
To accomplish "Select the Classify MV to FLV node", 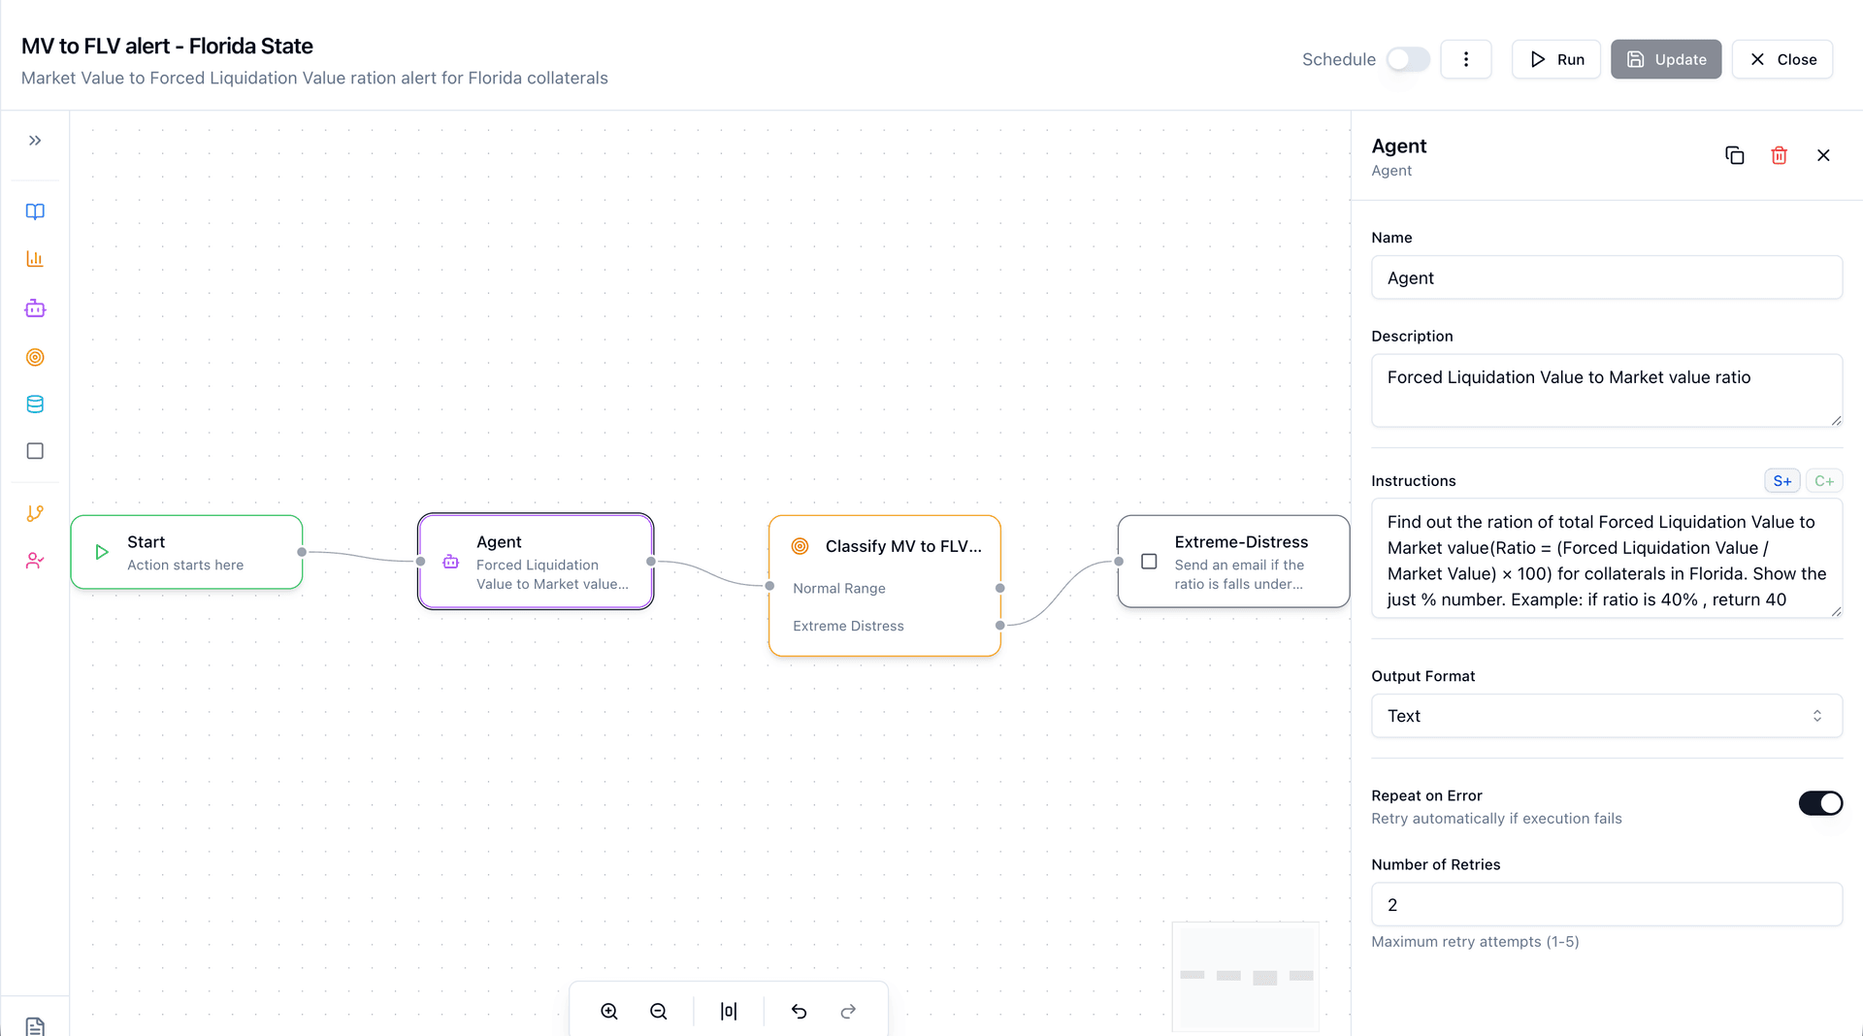I will point(885,546).
